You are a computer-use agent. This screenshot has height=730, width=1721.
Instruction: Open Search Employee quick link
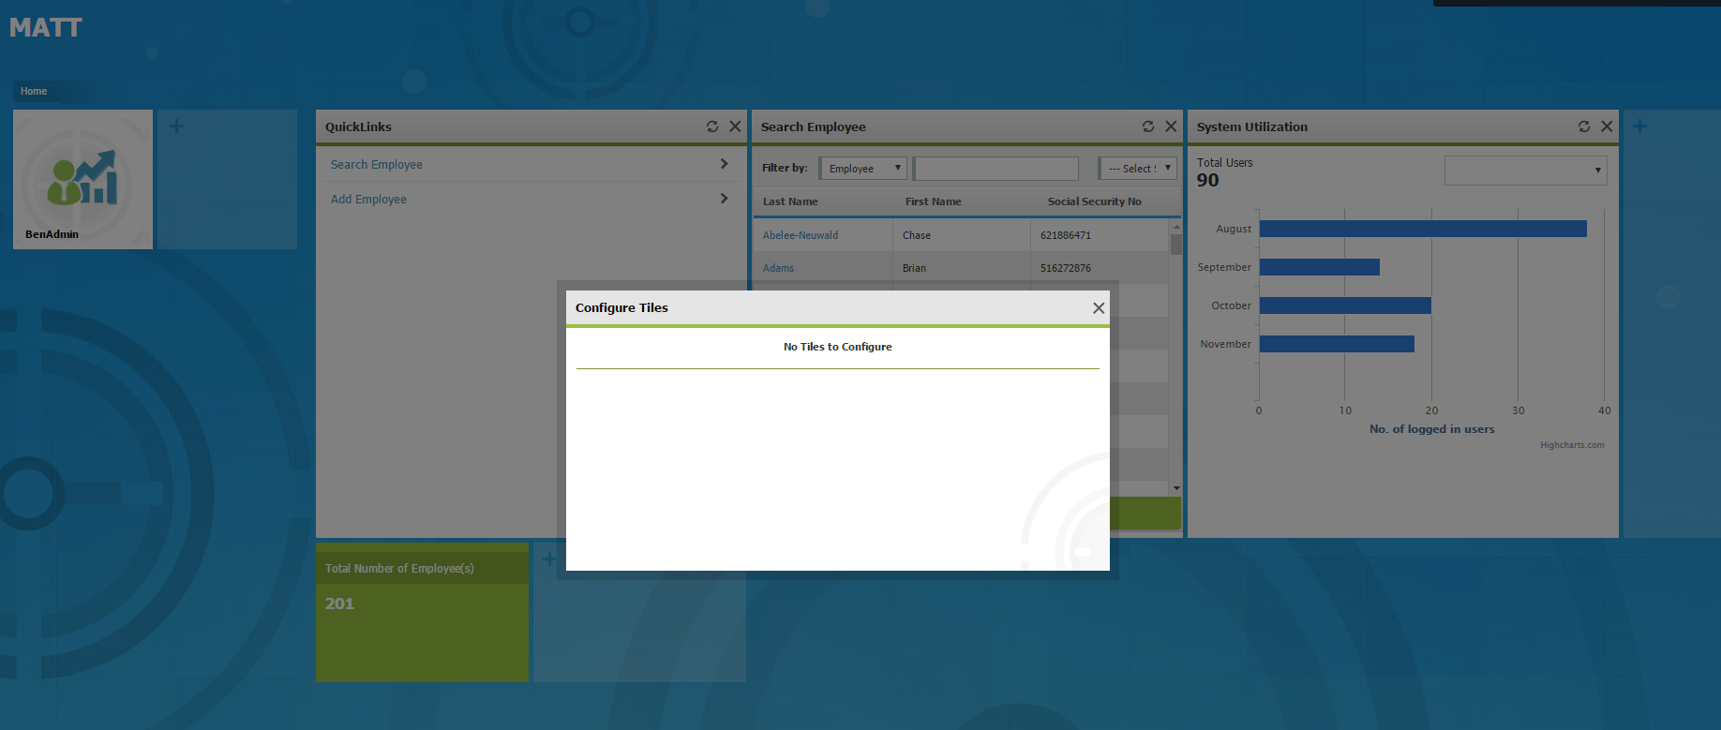click(377, 165)
